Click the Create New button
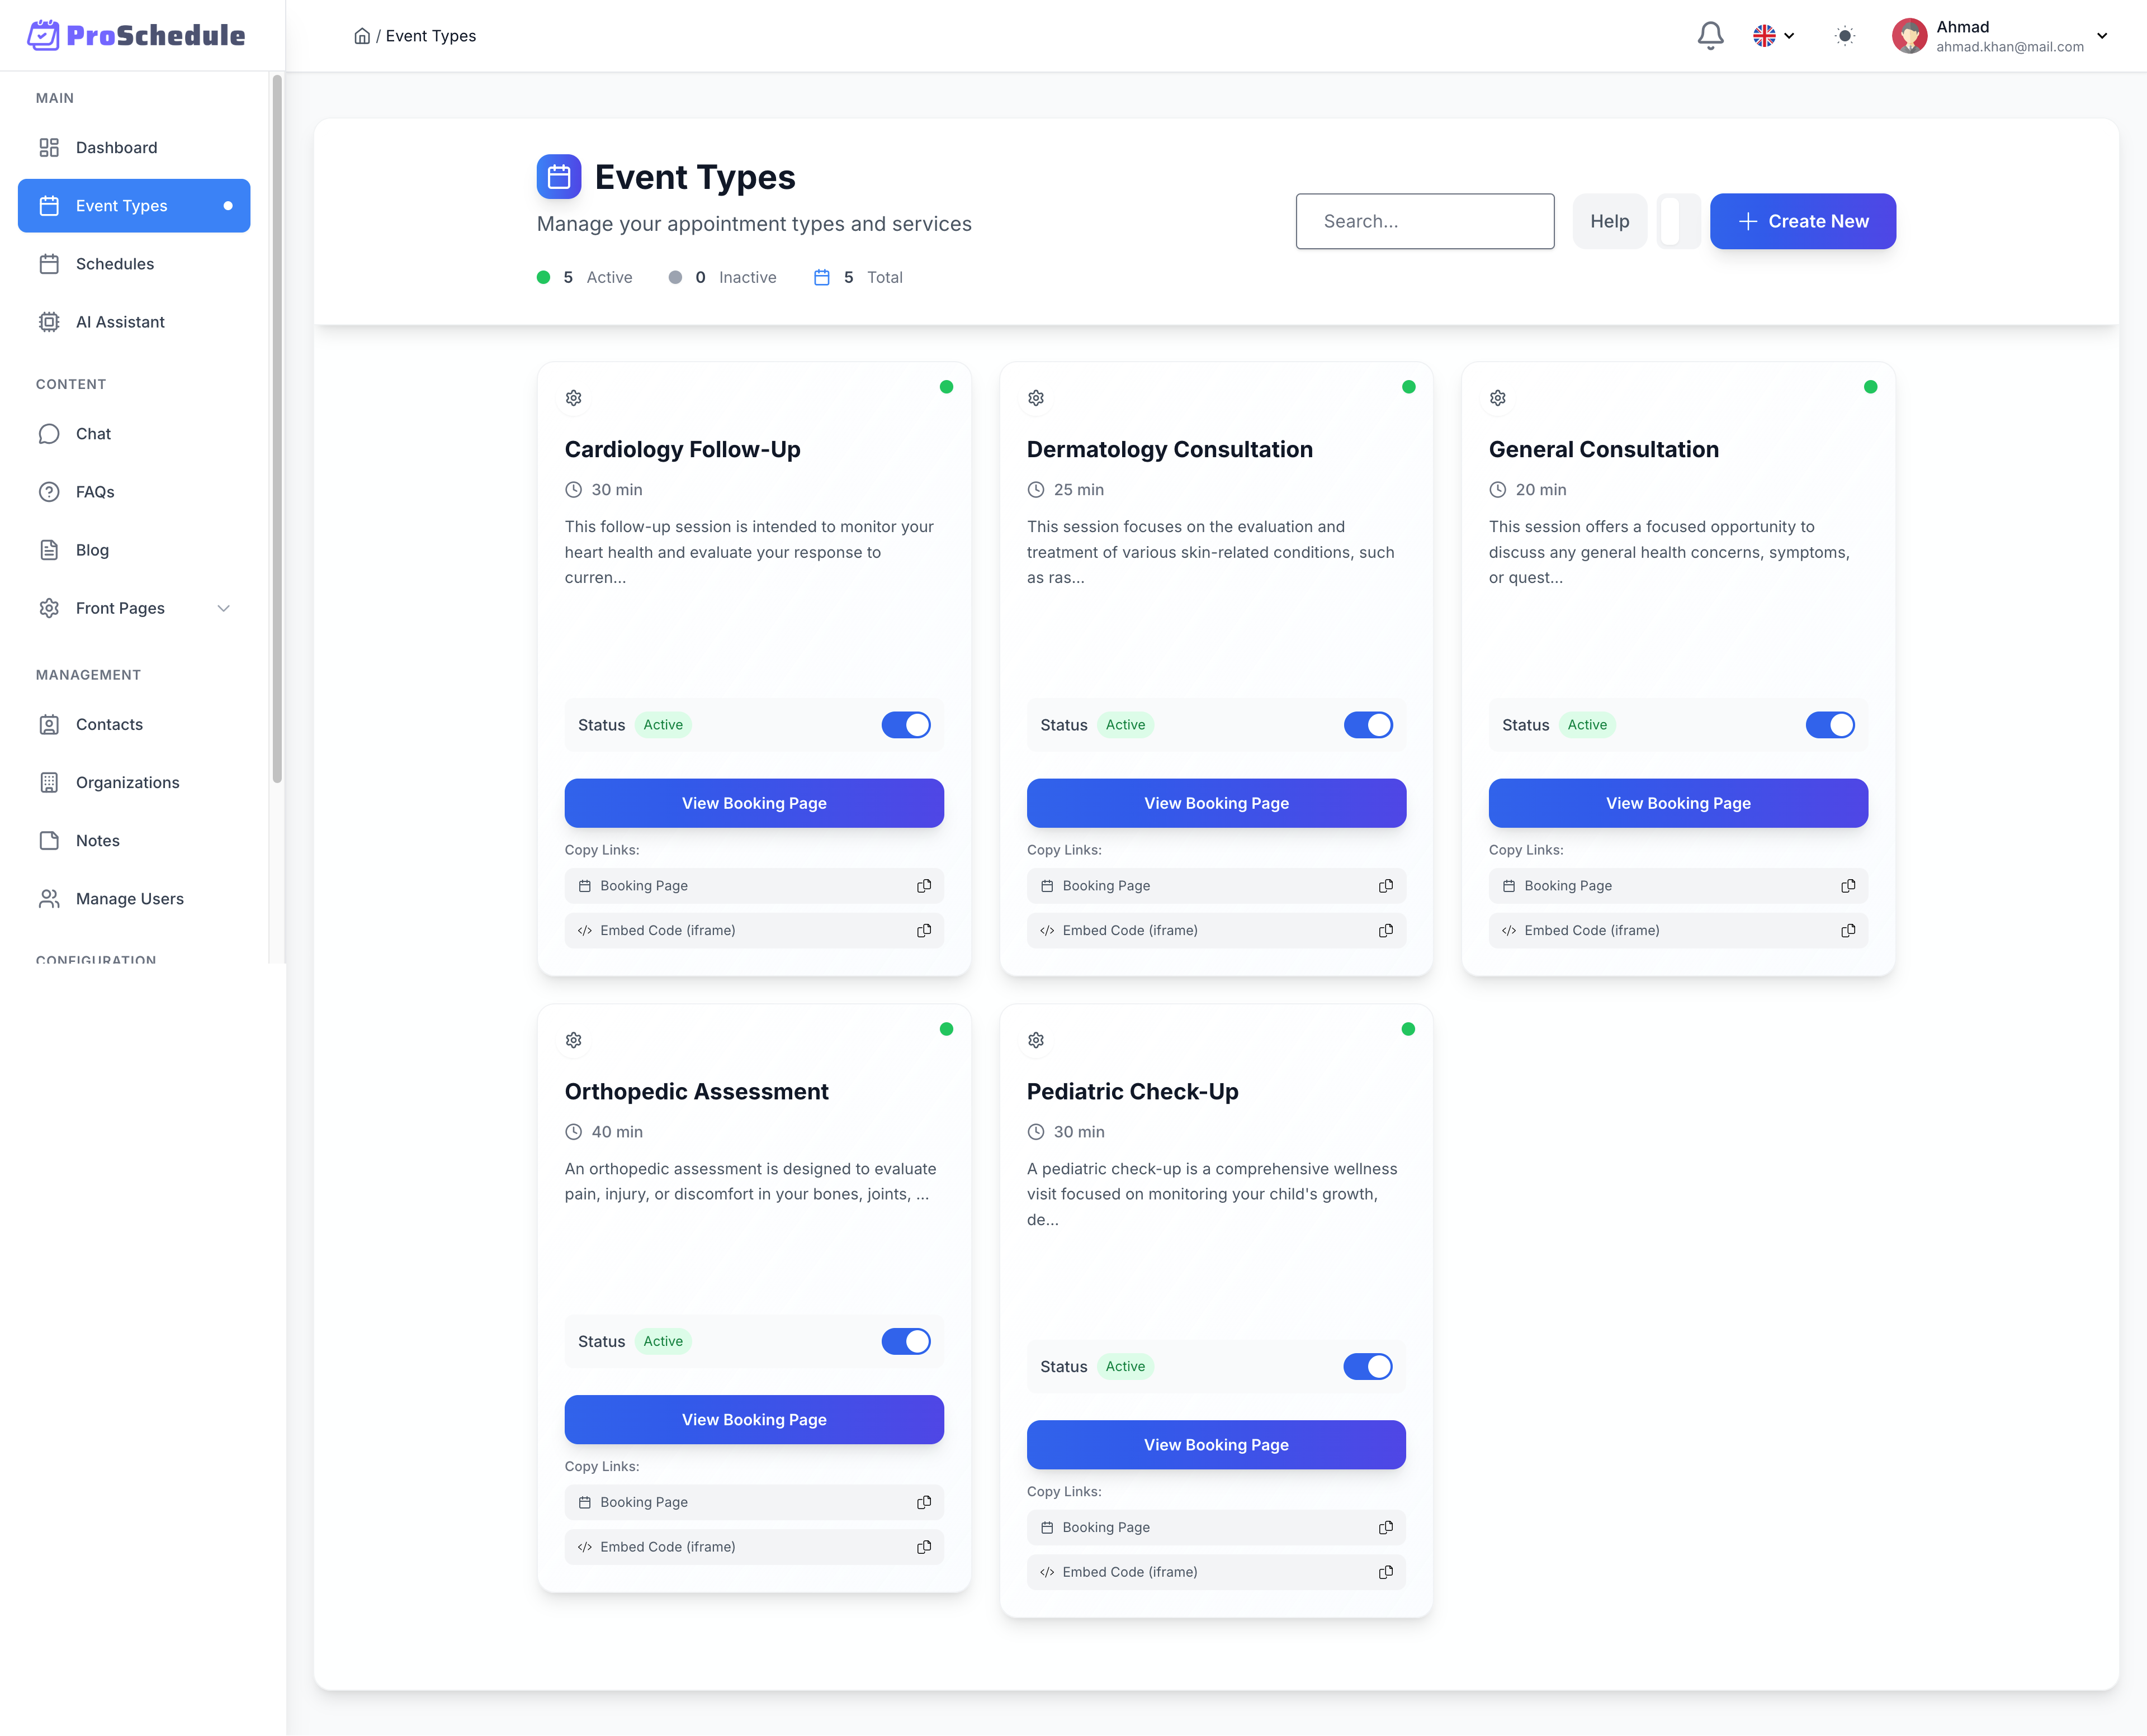The image size is (2147, 1736). point(1802,221)
